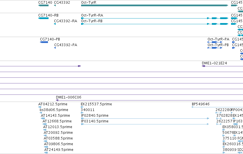
Task: Select the AT03588.5prime EST
Action: 45,141
